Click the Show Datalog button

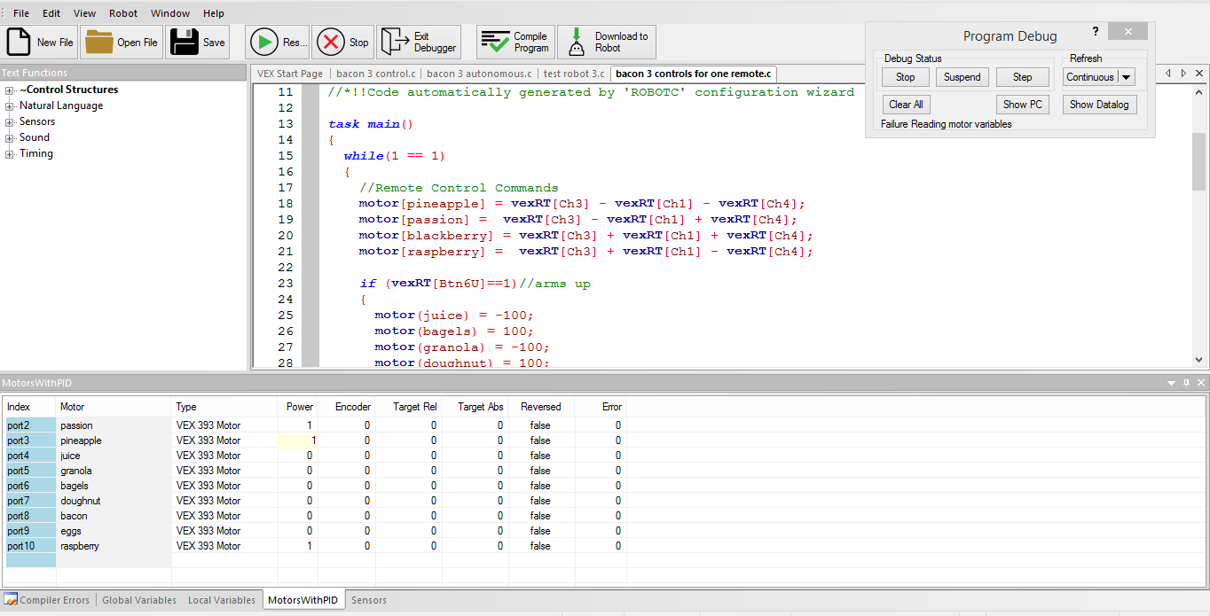pyautogui.click(x=1099, y=104)
